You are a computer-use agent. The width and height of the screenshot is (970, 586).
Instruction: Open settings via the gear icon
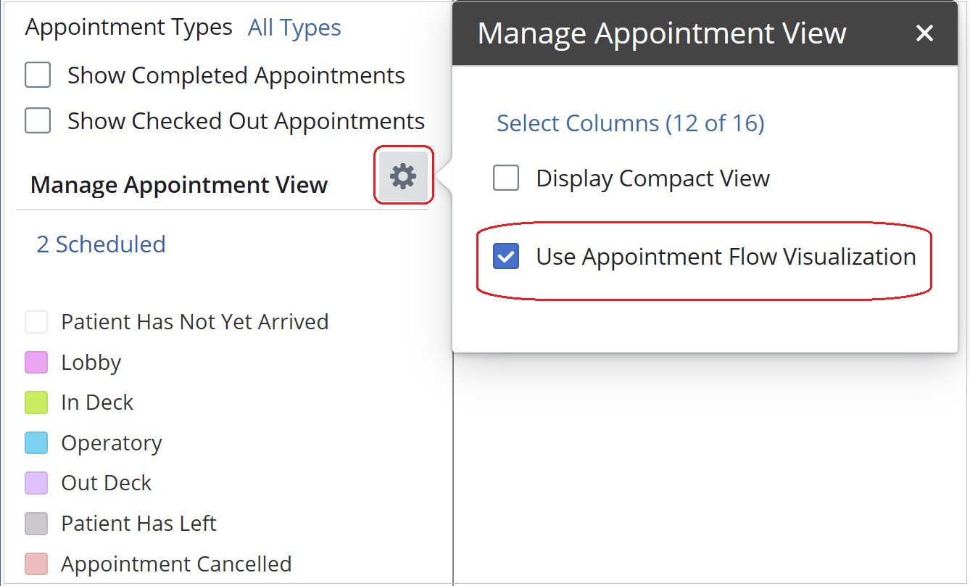point(403,175)
